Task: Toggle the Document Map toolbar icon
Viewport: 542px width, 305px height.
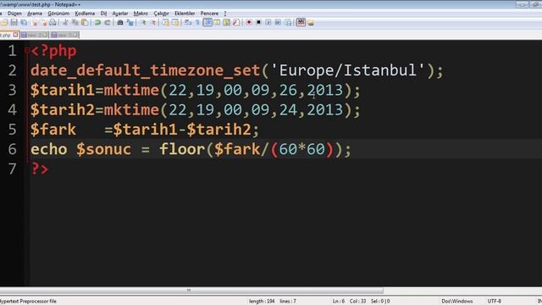Action: 227,23
